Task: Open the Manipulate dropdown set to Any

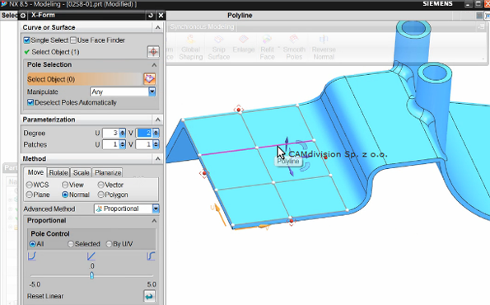Action: [x=123, y=91]
